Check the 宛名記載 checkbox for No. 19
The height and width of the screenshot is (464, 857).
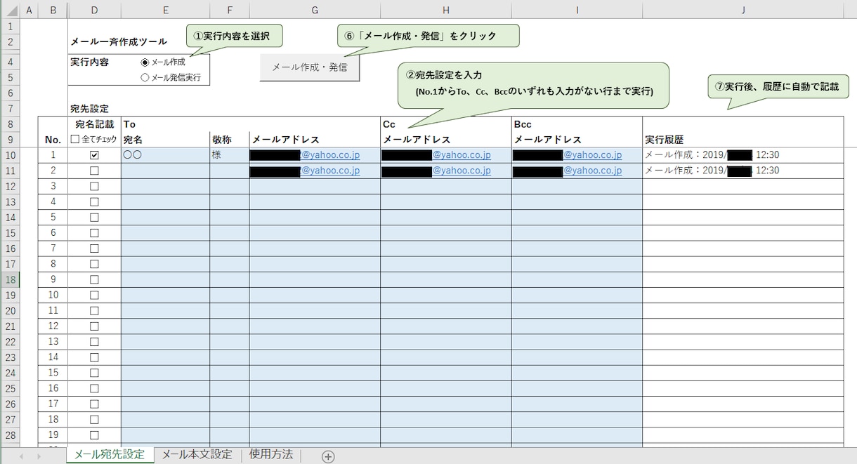point(94,435)
